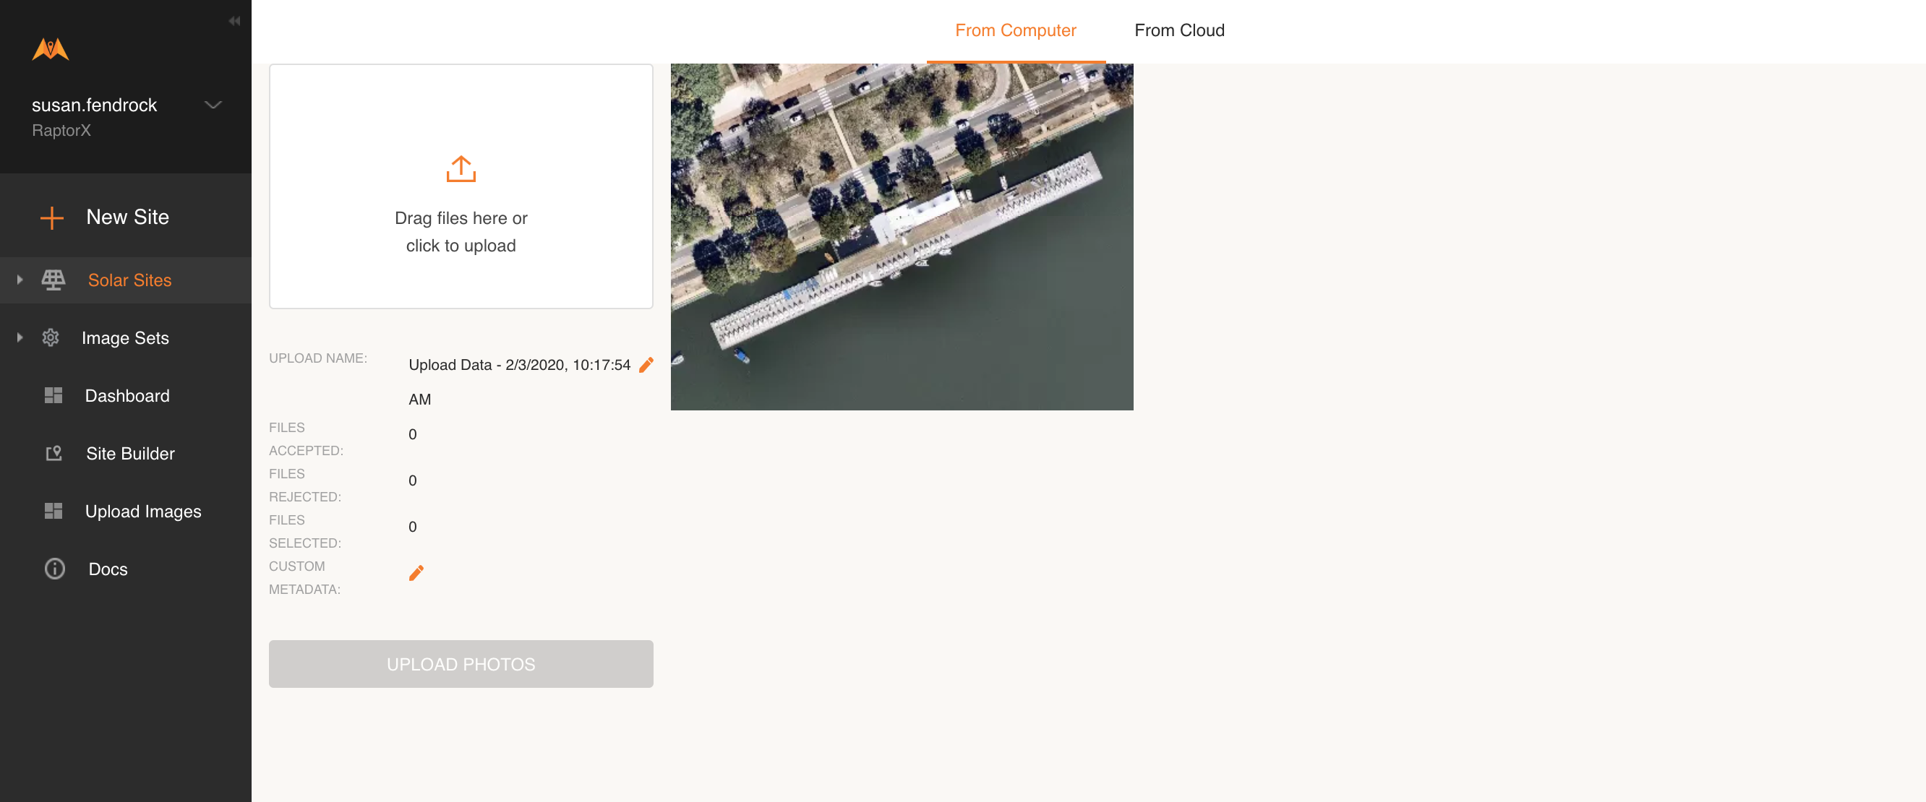Edit upload name with pencil icon

(x=646, y=365)
